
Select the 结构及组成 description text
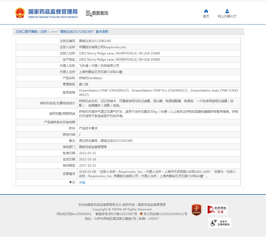[x=156, y=103]
